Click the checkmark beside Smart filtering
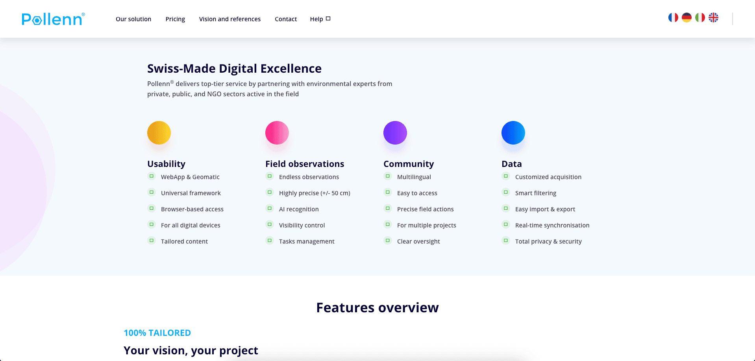The width and height of the screenshot is (755, 361). pyautogui.click(x=506, y=192)
